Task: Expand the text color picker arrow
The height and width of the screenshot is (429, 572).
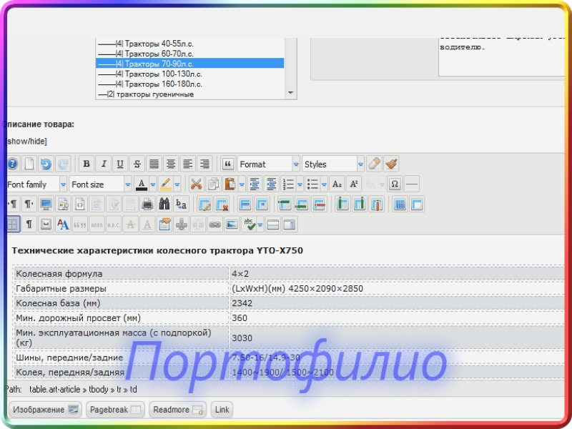Action: (153, 184)
